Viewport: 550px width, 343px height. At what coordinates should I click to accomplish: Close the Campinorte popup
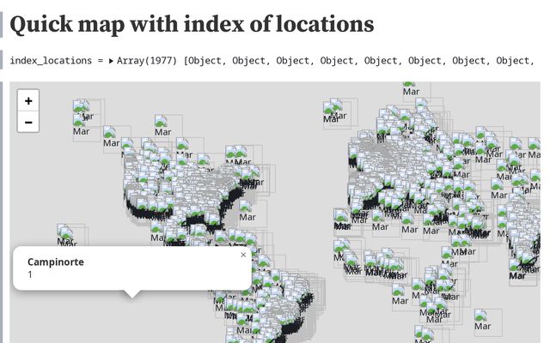point(243,255)
